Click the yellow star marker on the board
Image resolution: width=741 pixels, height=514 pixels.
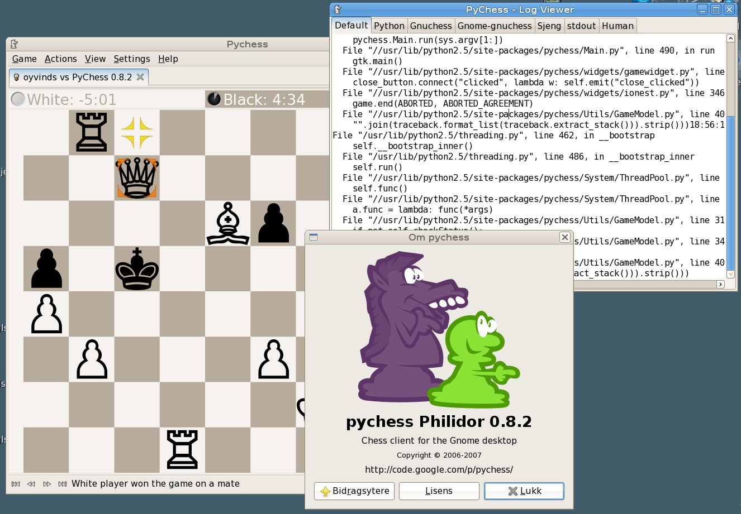[137, 132]
